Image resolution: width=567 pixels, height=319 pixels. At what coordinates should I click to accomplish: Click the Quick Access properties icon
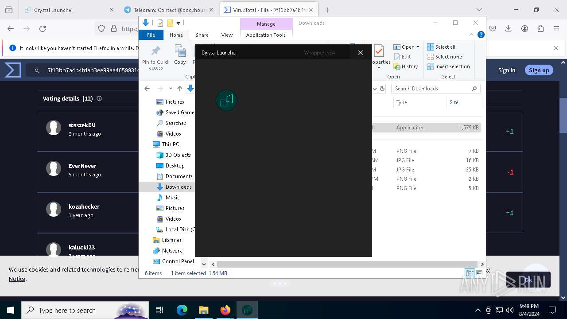tap(160, 23)
